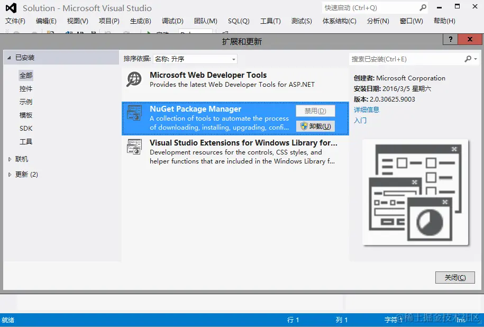Click the Microsoft Web Developer Tools icon
The image size is (484, 327).
(x=134, y=79)
